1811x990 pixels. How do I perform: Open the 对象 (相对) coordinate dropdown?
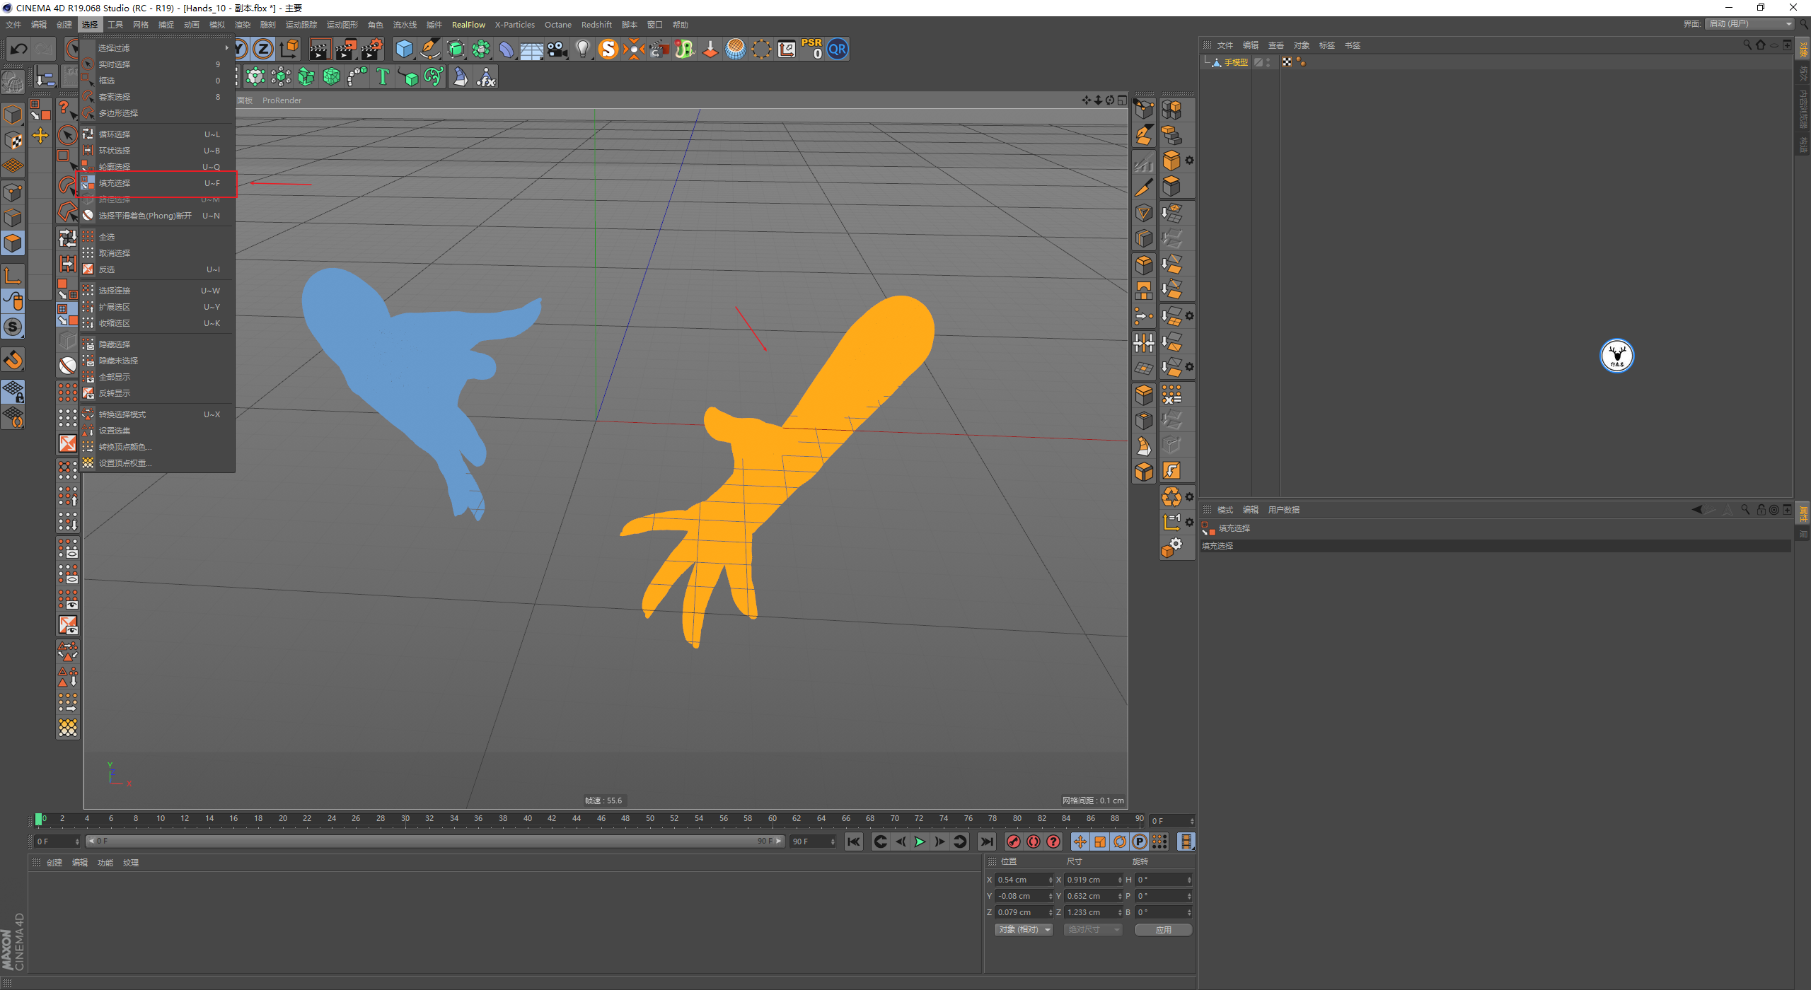[x=1024, y=930]
